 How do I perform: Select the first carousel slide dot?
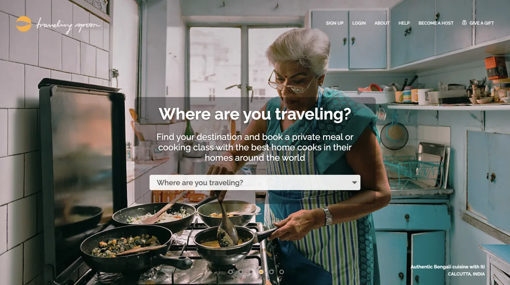[230, 272]
